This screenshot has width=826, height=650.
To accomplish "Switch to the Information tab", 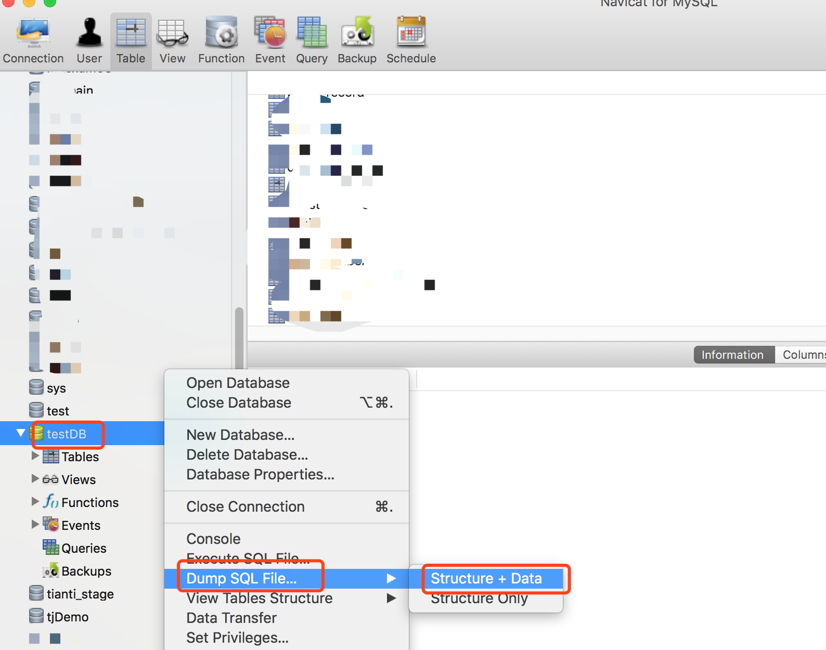I will (734, 355).
